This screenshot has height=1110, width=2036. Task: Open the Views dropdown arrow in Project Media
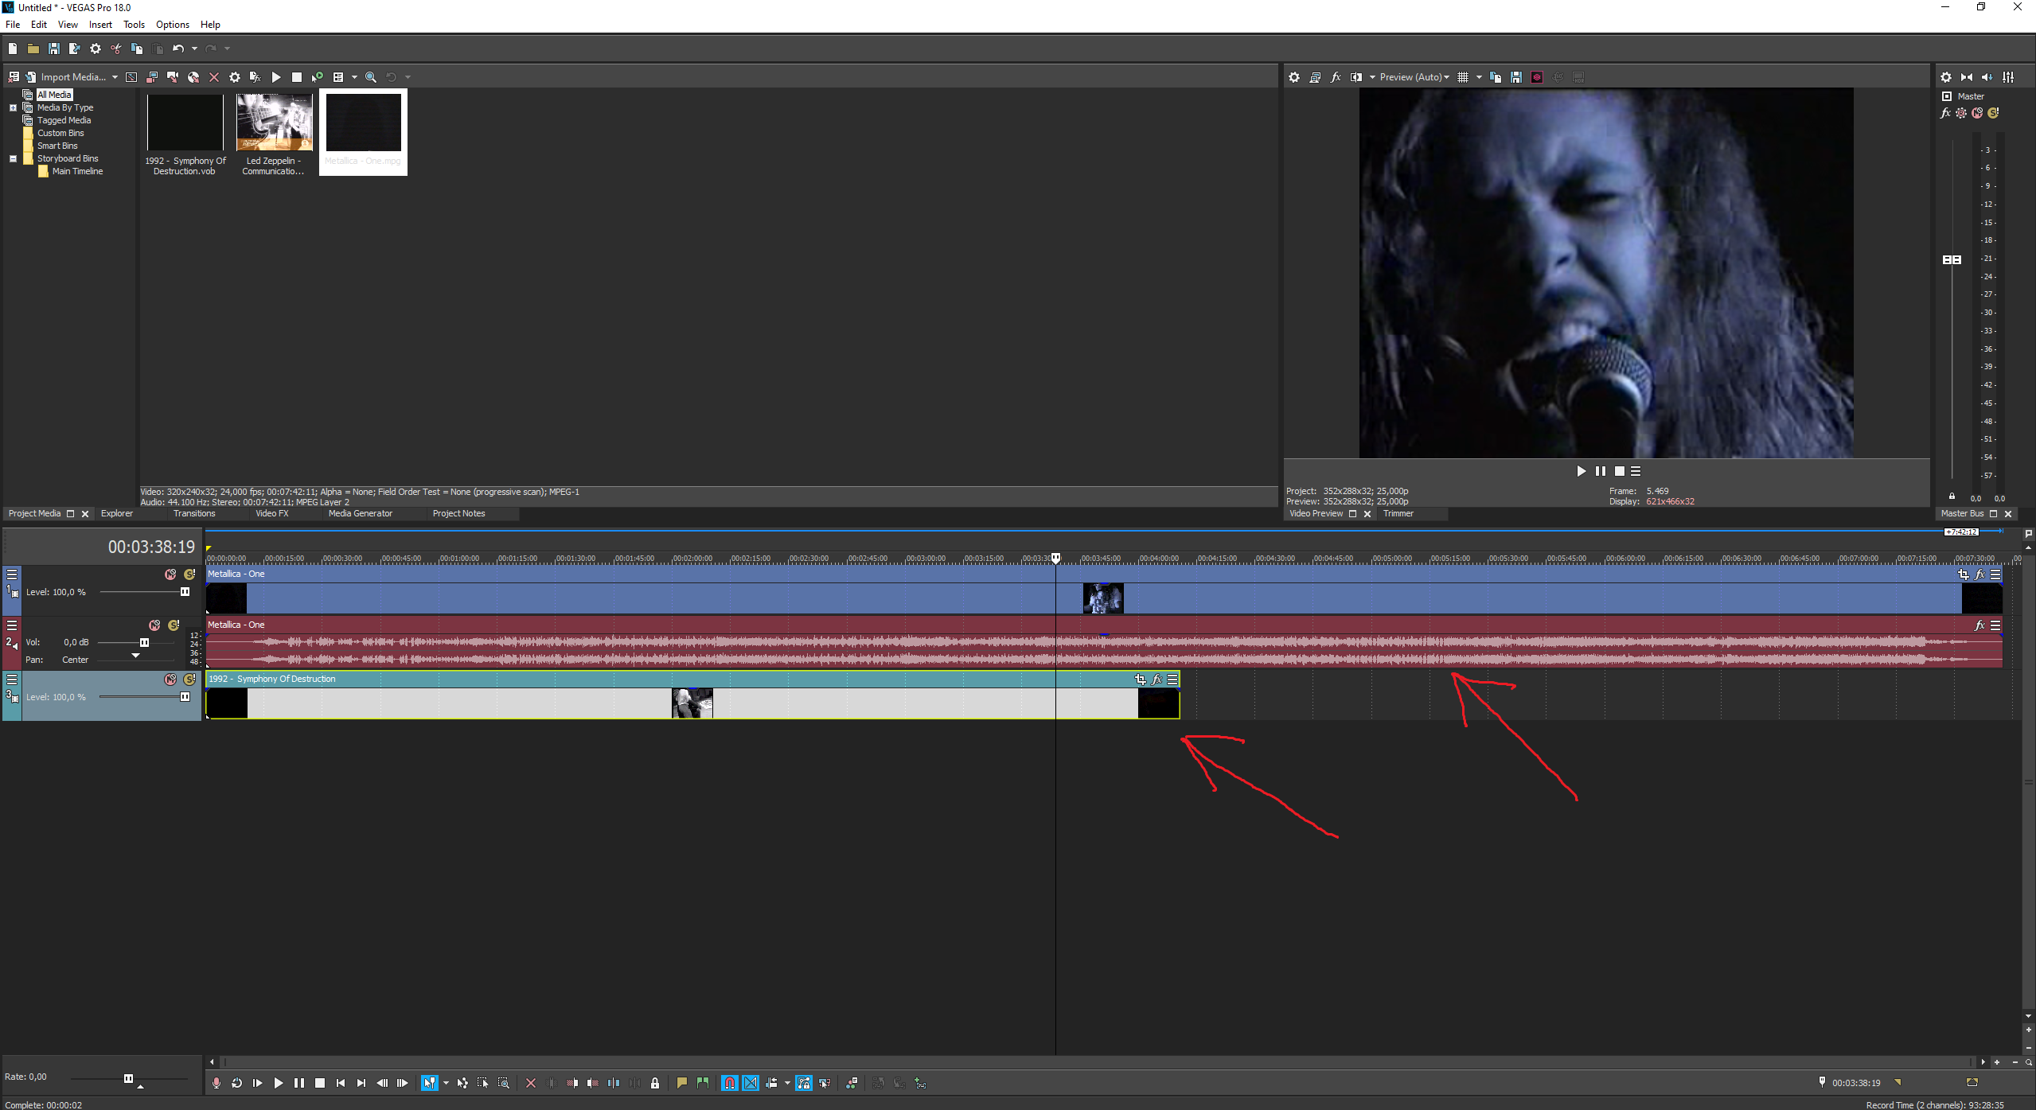[354, 77]
